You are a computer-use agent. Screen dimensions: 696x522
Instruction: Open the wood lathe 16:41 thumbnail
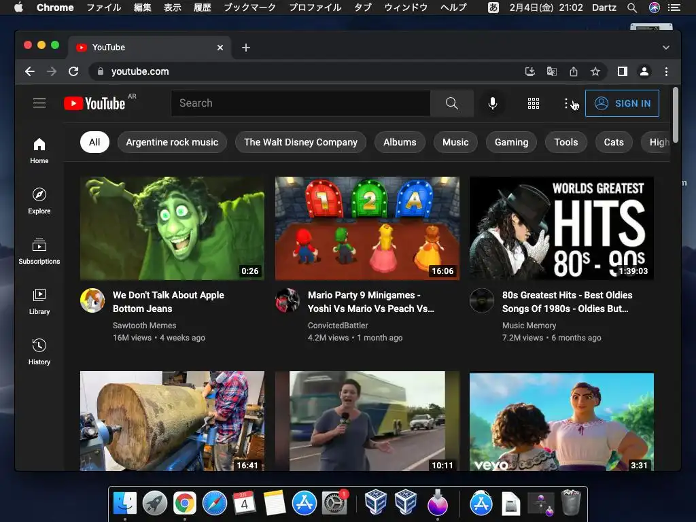pyautogui.click(x=172, y=421)
